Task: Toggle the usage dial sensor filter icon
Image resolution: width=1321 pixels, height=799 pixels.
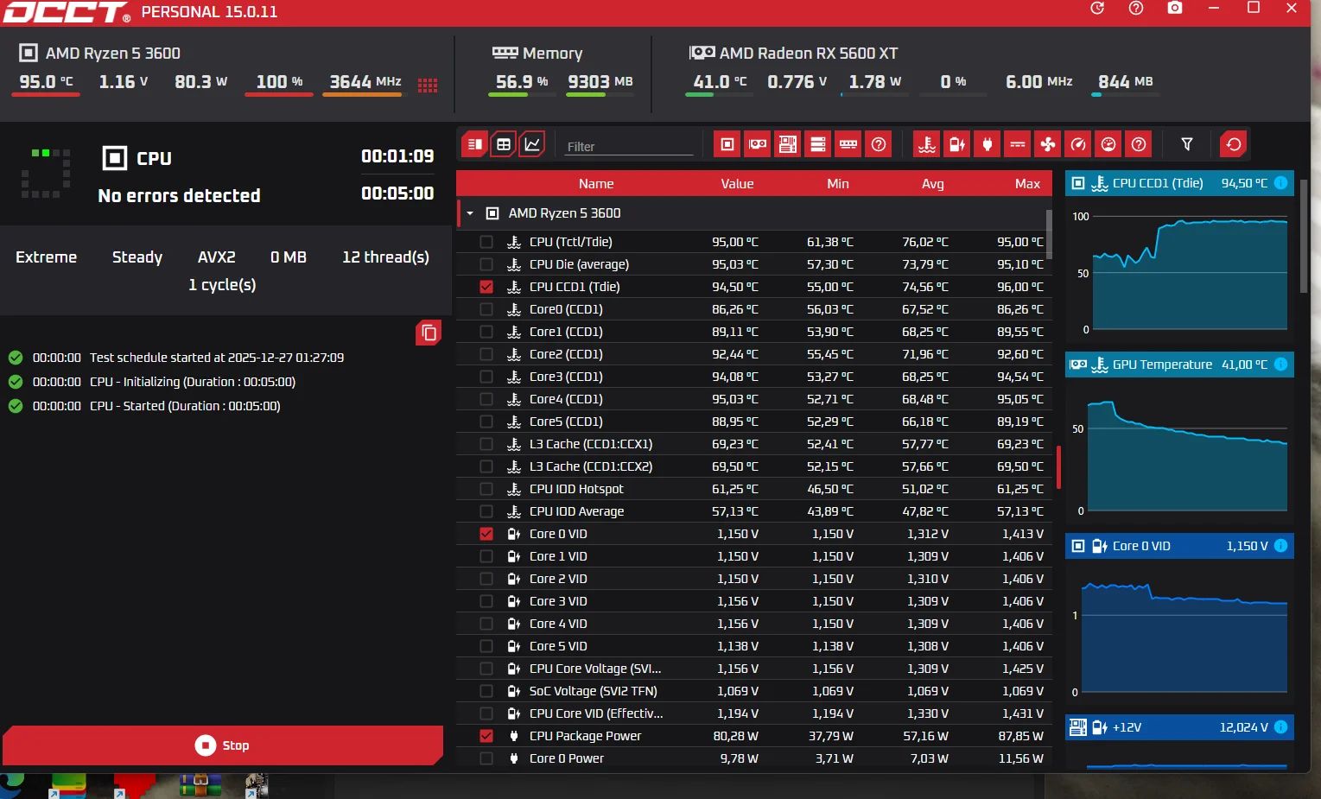Action: [1108, 144]
